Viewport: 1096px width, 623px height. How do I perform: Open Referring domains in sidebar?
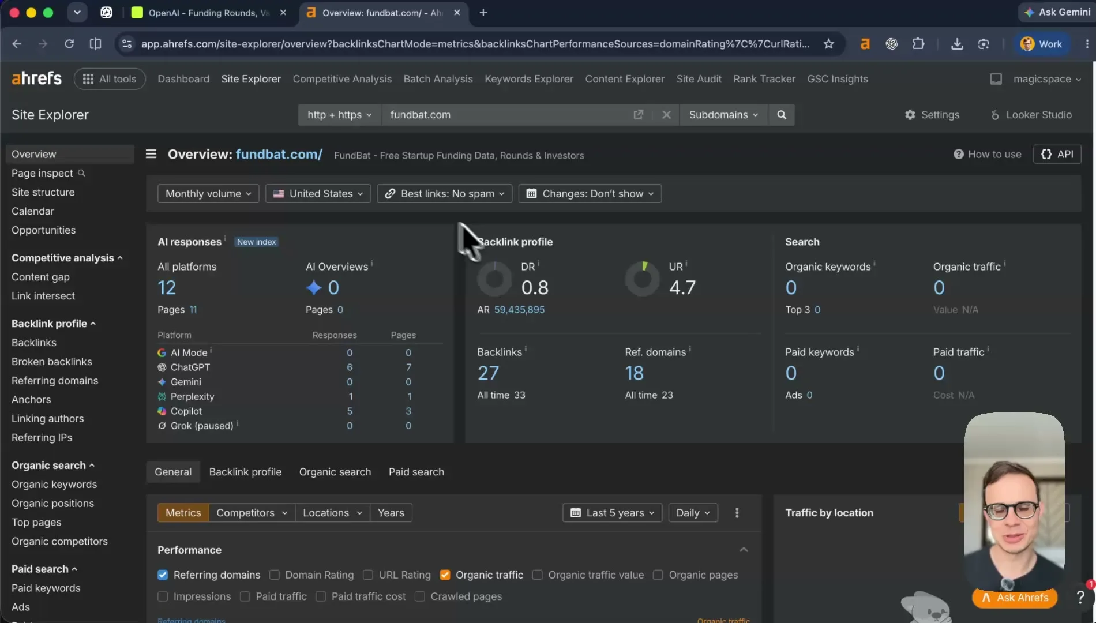pyautogui.click(x=55, y=381)
